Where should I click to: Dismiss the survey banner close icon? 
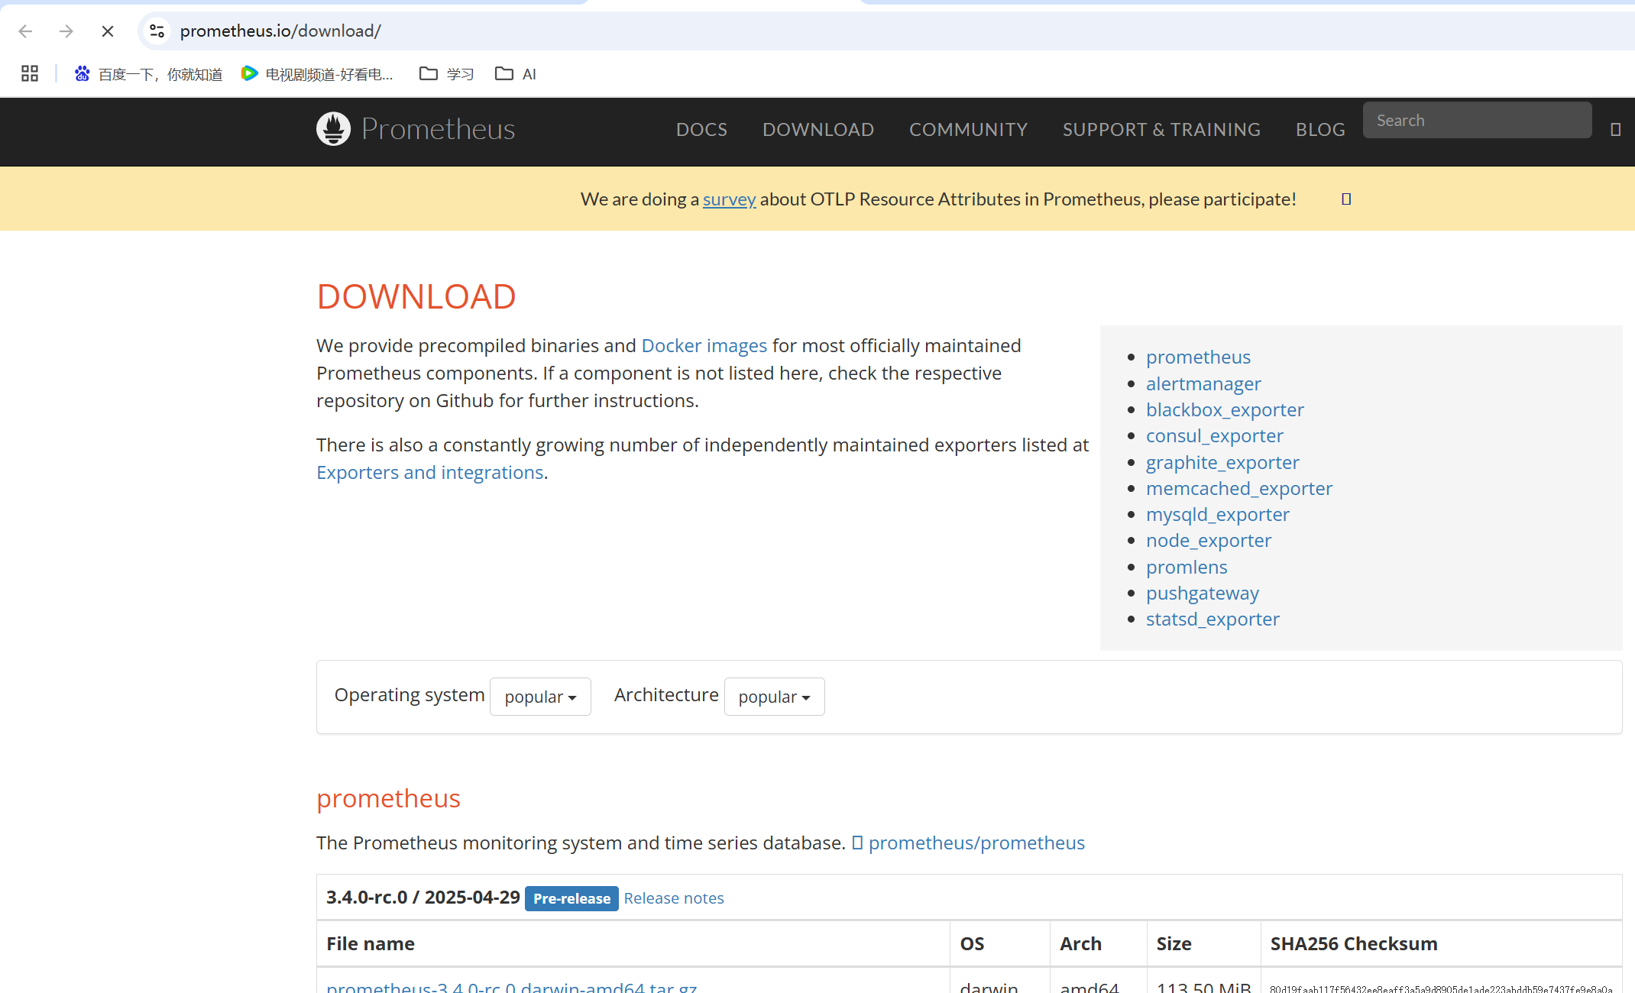click(x=1346, y=199)
